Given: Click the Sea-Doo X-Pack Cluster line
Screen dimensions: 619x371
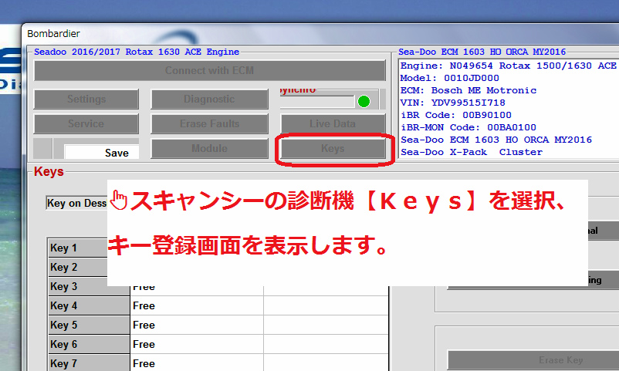Looking at the screenshot, I should [472, 152].
